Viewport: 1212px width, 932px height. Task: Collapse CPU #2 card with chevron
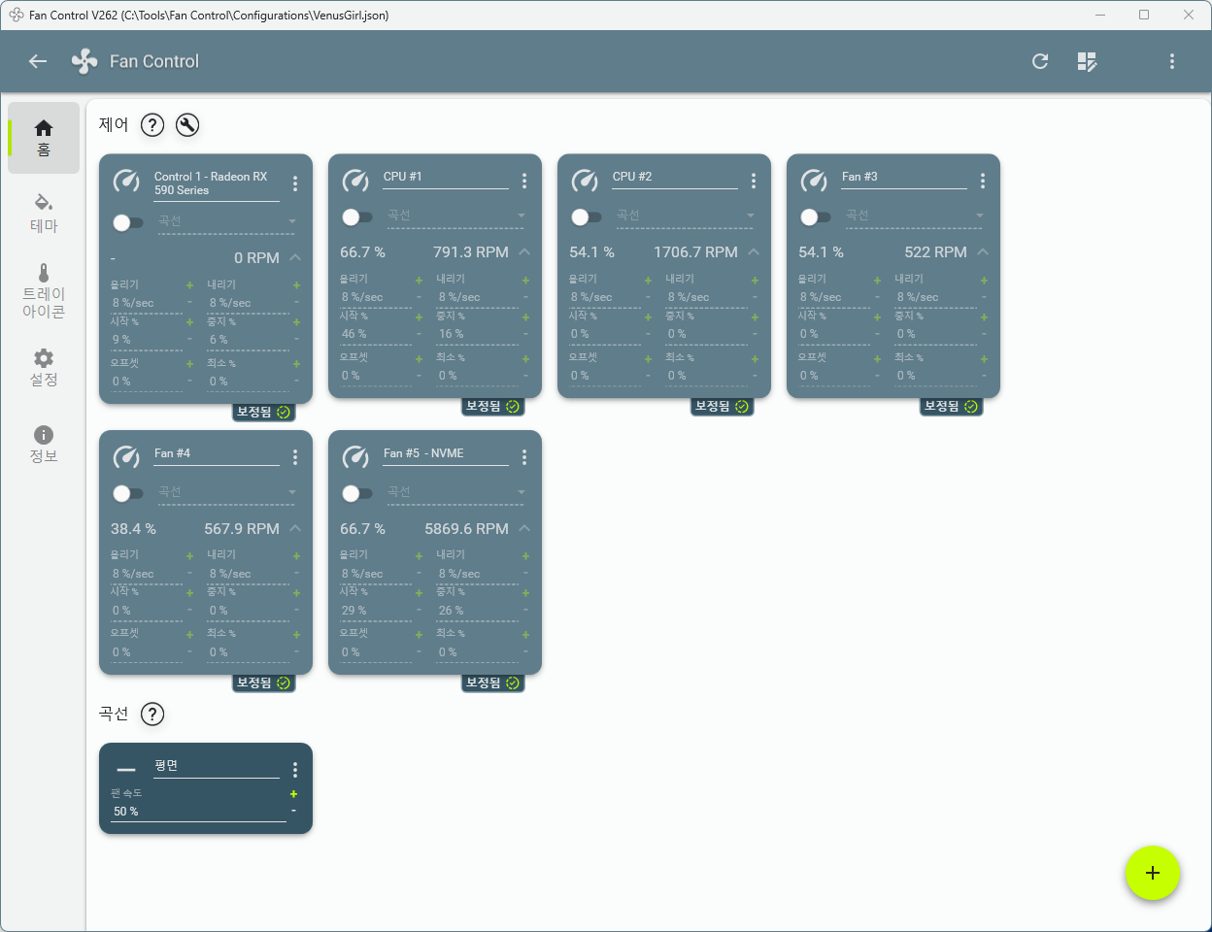tap(754, 252)
